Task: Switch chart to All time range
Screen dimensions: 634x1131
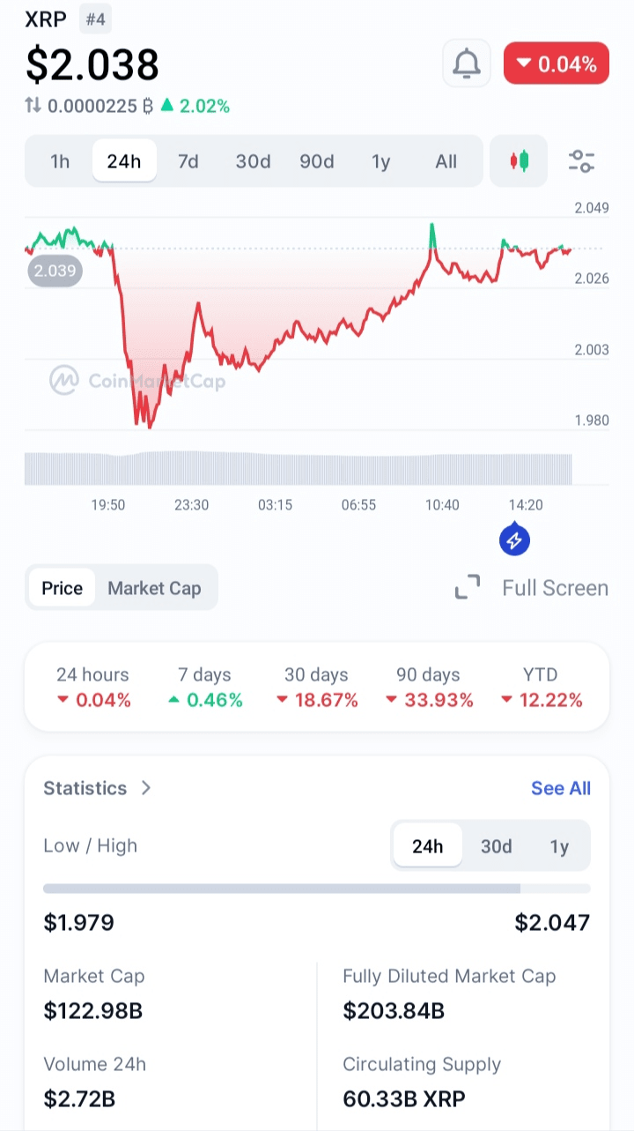Action: click(x=446, y=161)
